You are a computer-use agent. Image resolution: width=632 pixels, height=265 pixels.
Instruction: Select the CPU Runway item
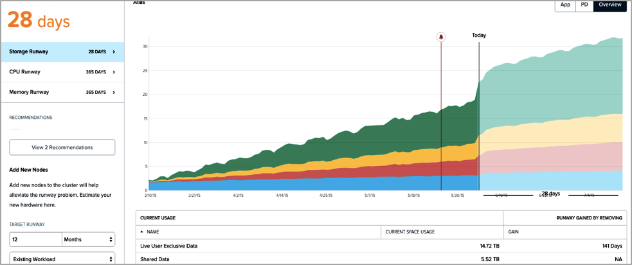click(62, 72)
